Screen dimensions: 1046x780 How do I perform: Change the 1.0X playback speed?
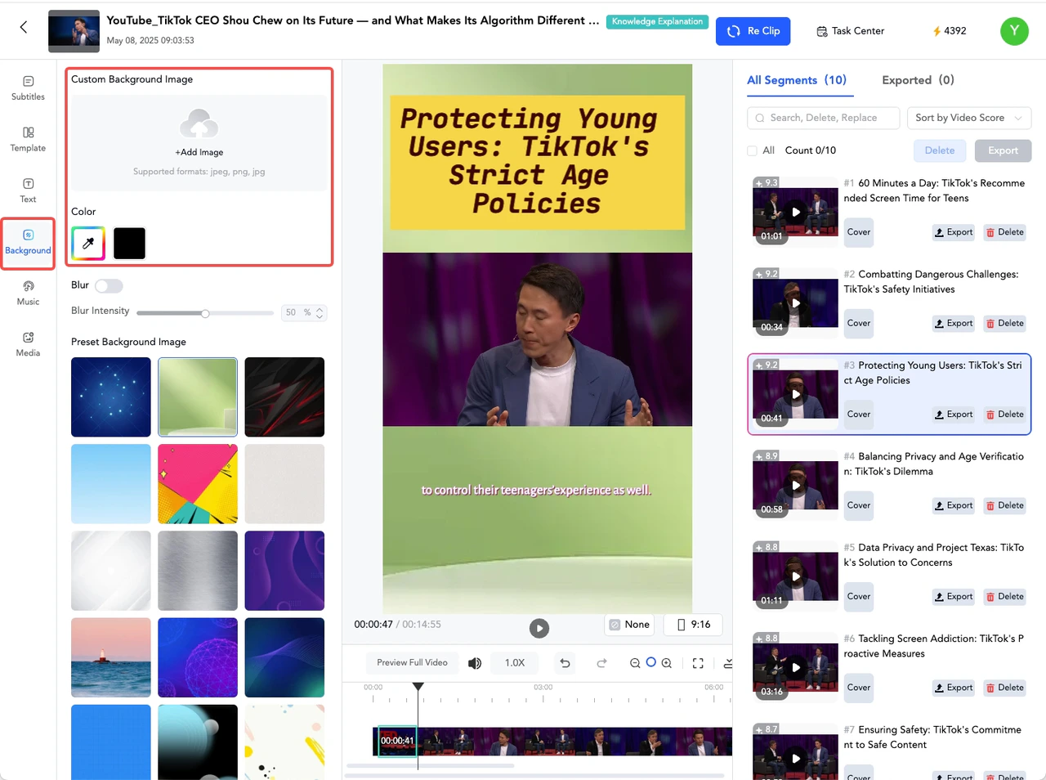coord(515,663)
